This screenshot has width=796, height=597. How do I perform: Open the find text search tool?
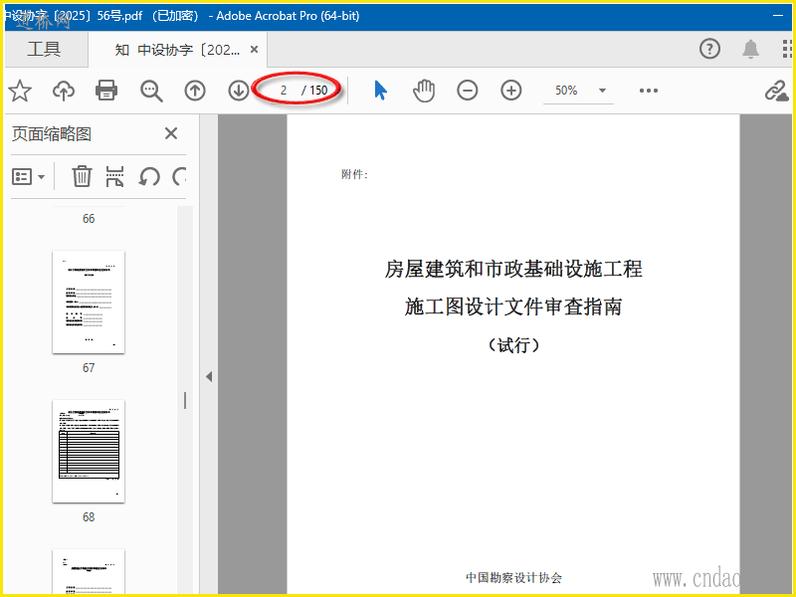point(151,91)
